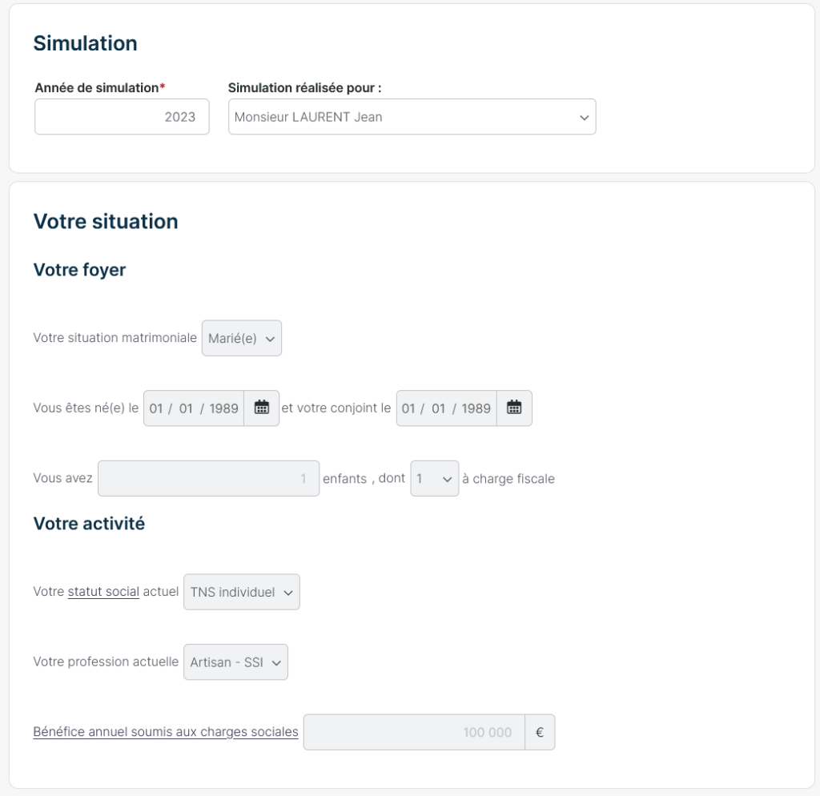The image size is (820, 796).
Task: Click the annual benefit field showing 100 000
Action: 414,732
